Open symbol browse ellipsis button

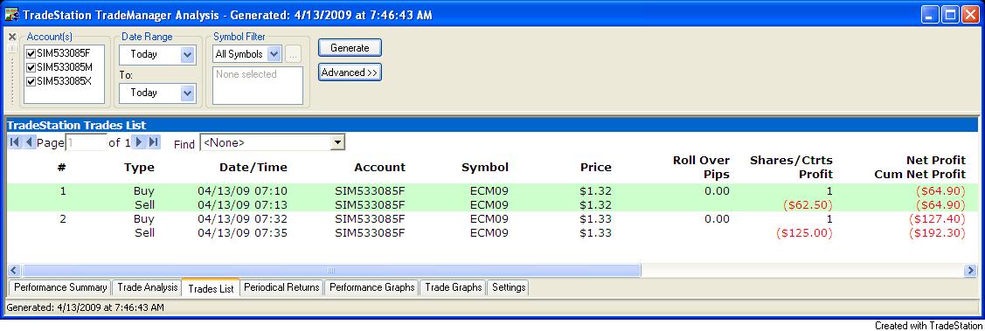tap(294, 54)
